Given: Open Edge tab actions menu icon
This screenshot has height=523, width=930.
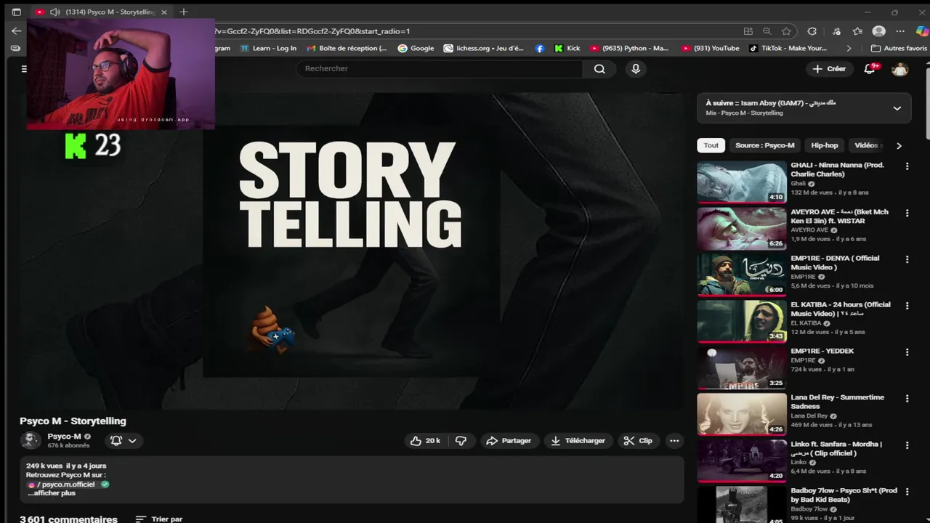Looking at the screenshot, I should [x=16, y=12].
